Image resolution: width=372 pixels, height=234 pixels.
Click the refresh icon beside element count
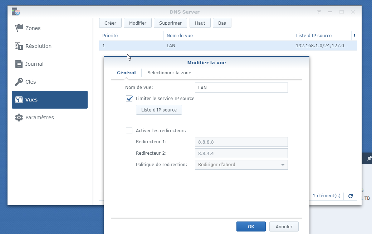click(351, 196)
